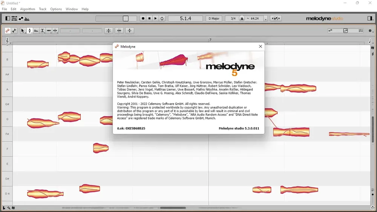Edit the 3/4 time signature field
The image size is (377, 212).
[x=233, y=18]
